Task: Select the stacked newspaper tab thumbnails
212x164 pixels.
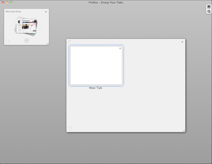Action: (26, 27)
